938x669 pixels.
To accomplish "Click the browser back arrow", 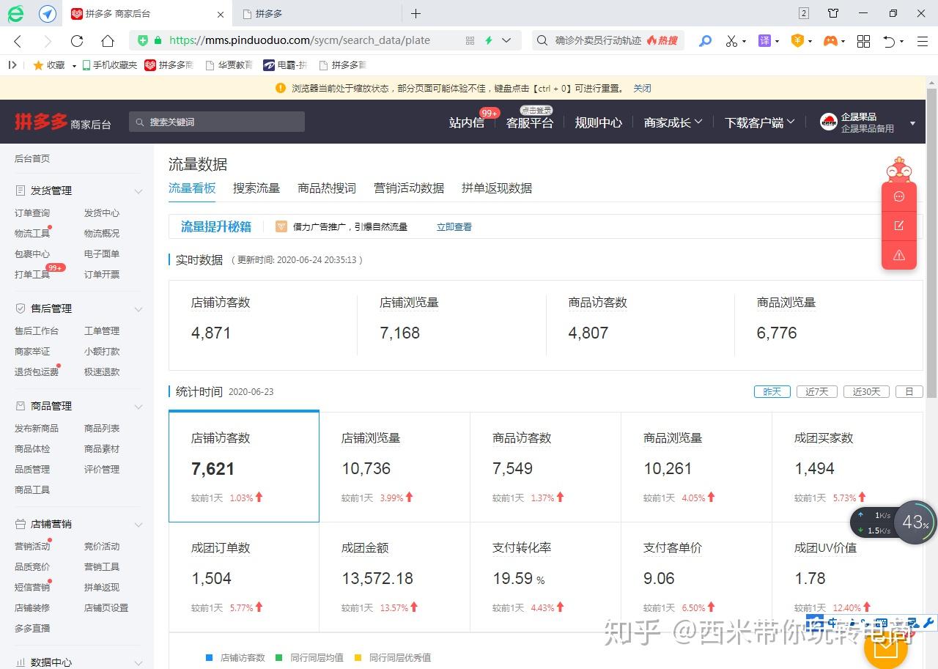I will point(18,41).
